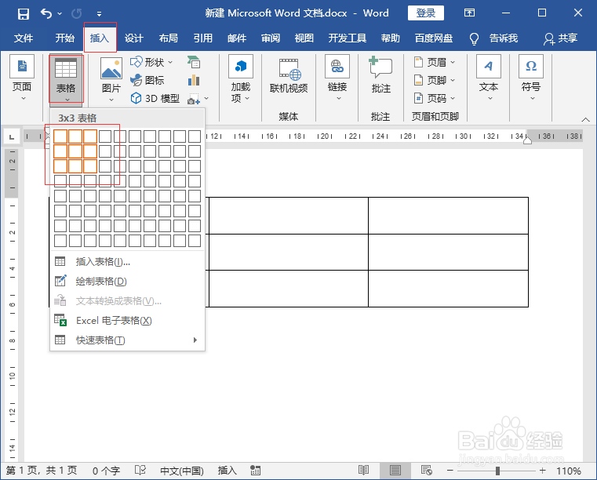The width and height of the screenshot is (597, 480).
Task: Click the tab selector L icon on ruler
Action: (x=12, y=136)
